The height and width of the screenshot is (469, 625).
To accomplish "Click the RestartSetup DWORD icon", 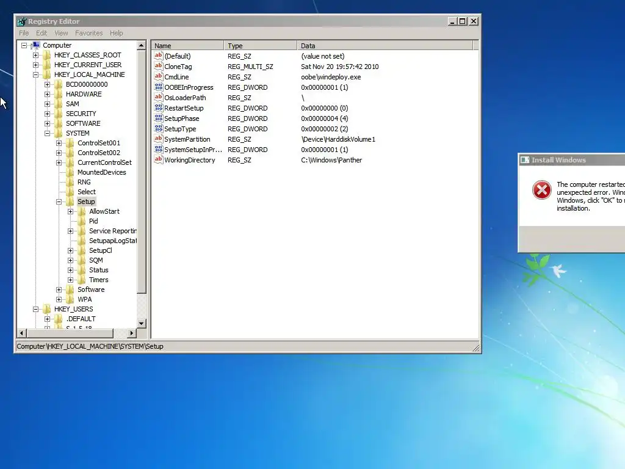I will click(x=158, y=107).
